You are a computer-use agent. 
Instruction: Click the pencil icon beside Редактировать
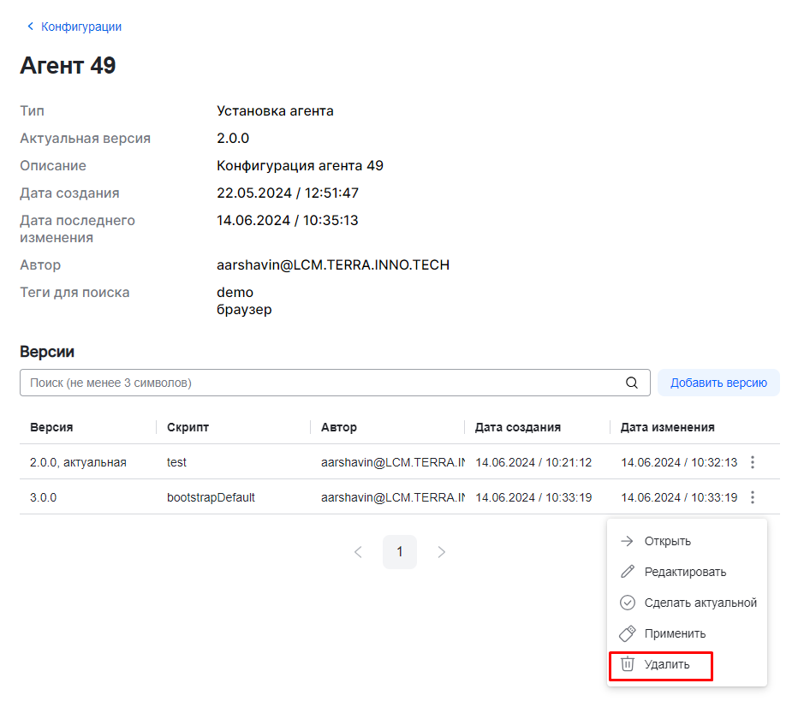pyautogui.click(x=628, y=572)
